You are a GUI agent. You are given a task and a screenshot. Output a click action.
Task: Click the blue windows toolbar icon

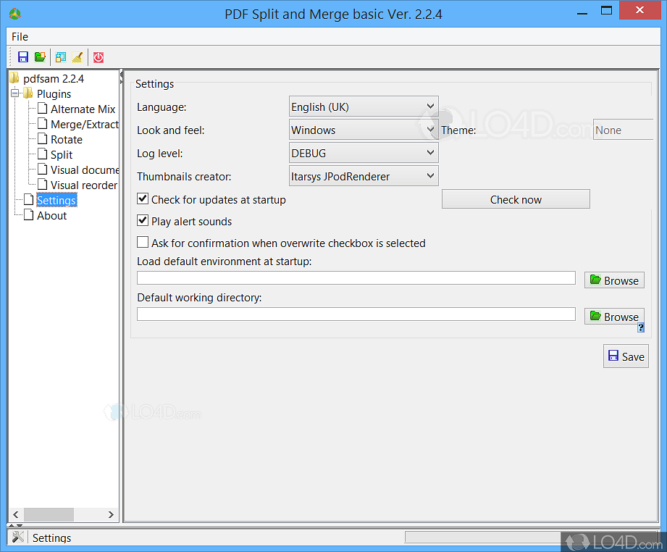[61, 57]
